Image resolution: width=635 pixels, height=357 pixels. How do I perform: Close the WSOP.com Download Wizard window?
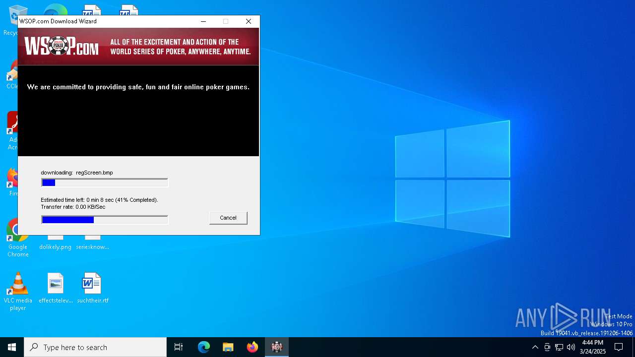tap(249, 21)
